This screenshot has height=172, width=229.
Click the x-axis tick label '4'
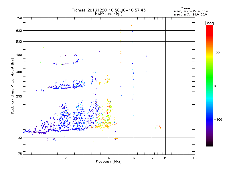pyautogui.click(x=109, y=158)
